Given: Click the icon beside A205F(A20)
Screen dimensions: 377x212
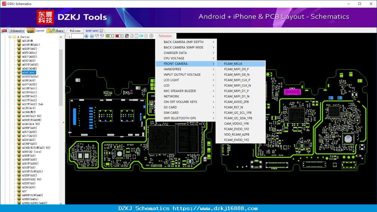Looking at the screenshot, I should pos(19,128).
